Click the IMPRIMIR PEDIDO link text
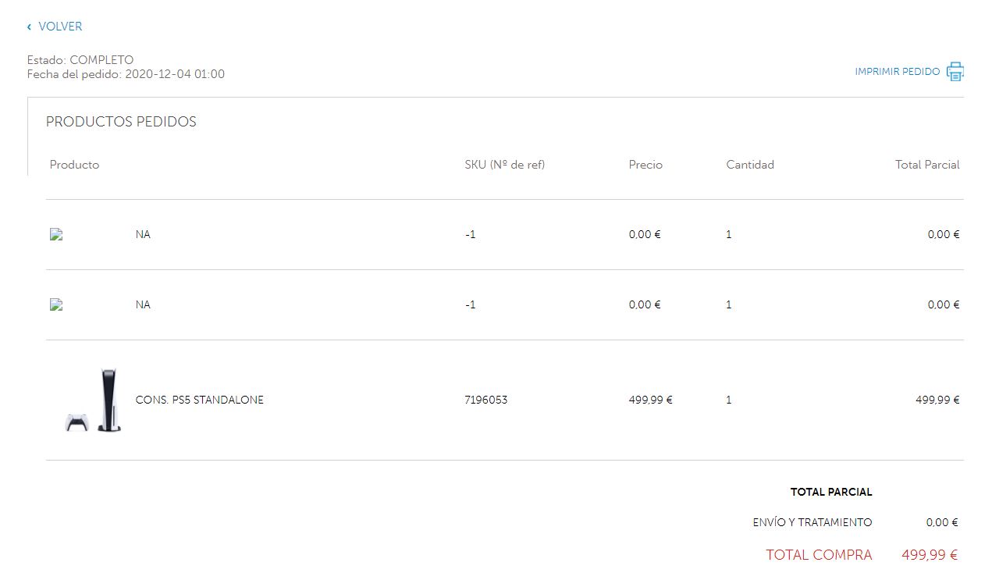 point(897,72)
